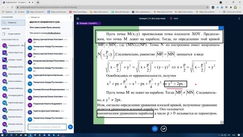The width and height of the screenshot is (243, 137).
Task: Open the История bookmark
Action: [19, 12]
